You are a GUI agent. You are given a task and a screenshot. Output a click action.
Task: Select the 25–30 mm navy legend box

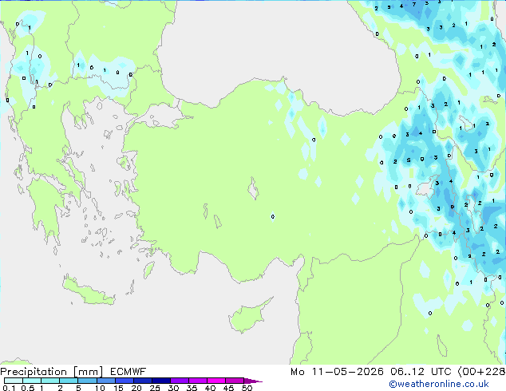point(160,381)
